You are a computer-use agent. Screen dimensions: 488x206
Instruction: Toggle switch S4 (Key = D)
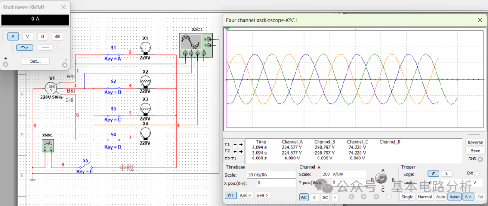coord(113,140)
